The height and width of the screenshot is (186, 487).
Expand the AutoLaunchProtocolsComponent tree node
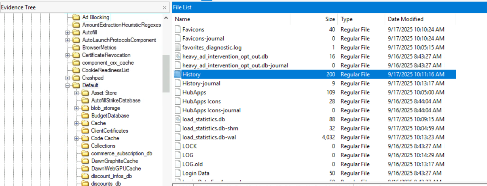click(67, 40)
